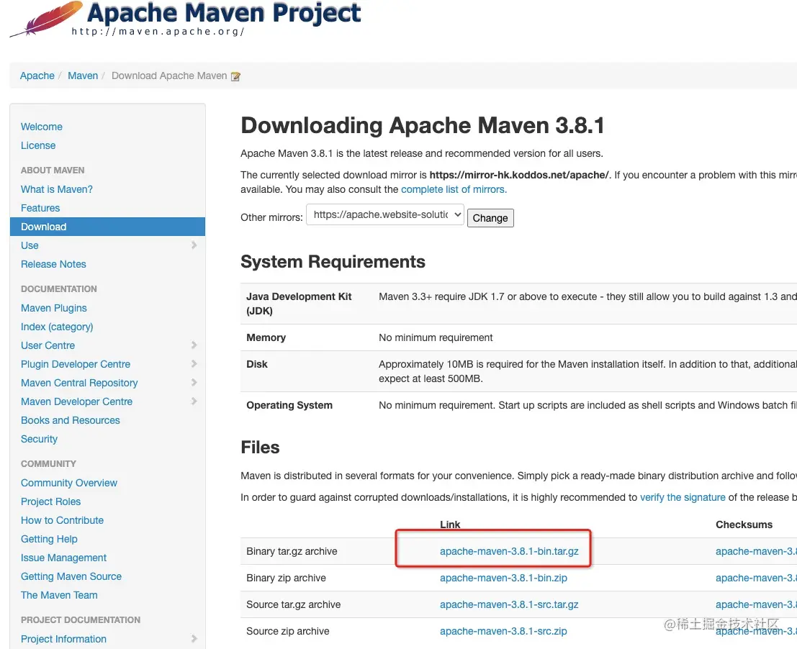Expand Maven Central Repository chevron
The image size is (797, 649).
coord(194,383)
